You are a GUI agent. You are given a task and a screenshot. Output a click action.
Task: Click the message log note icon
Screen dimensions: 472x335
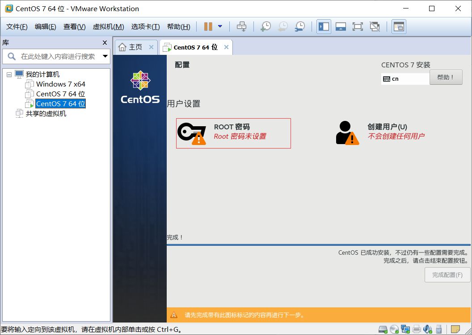coord(455,329)
